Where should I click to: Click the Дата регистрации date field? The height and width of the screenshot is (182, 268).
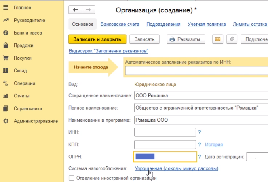pyautogui.click(x=256, y=157)
